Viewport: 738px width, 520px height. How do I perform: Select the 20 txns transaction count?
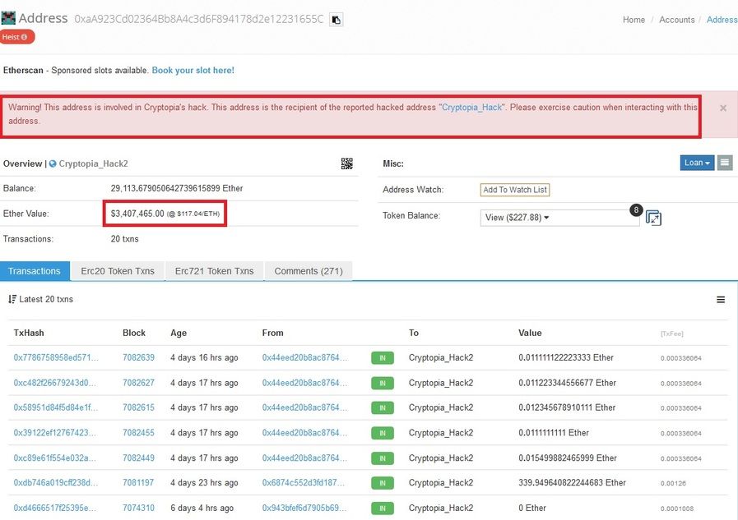click(125, 239)
